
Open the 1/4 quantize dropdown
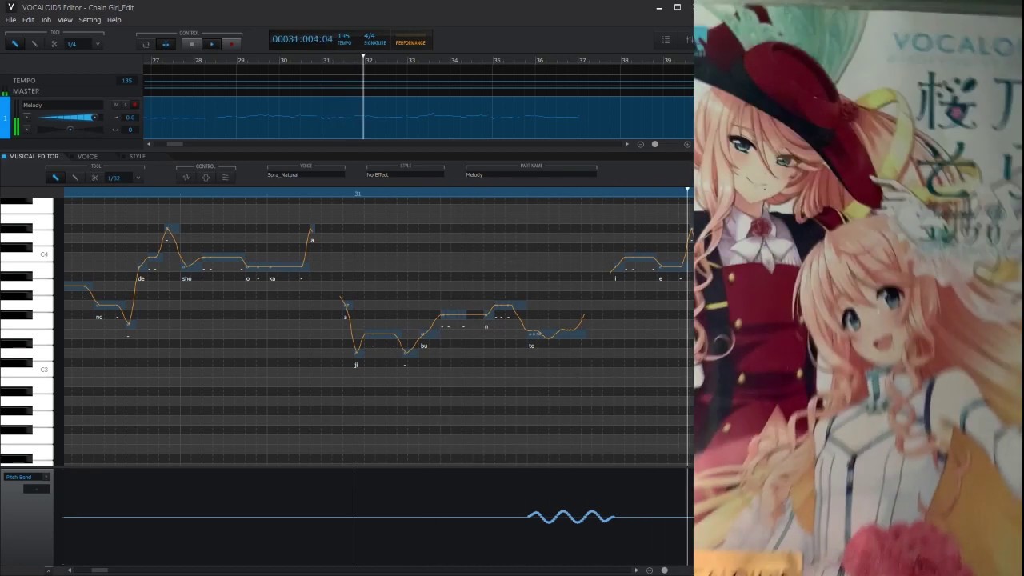click(83, 44)
